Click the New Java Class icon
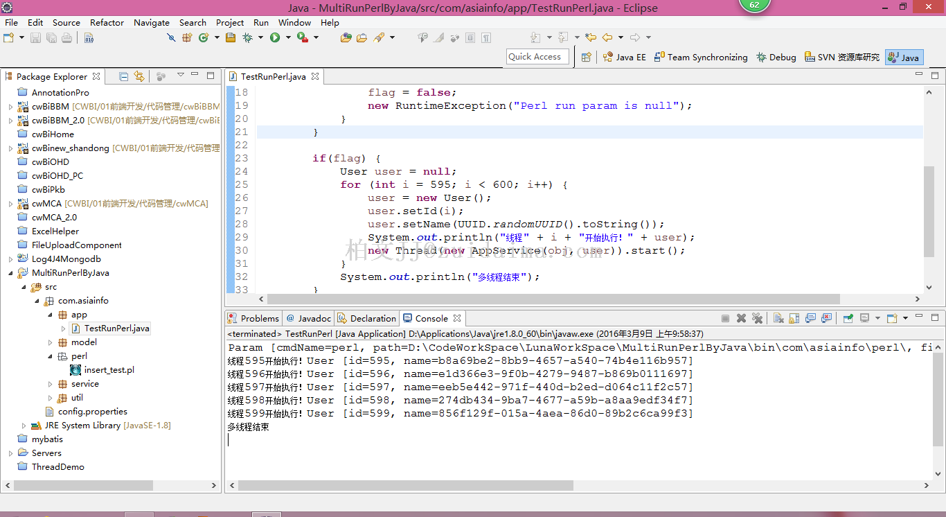Image resolution: width=946 pixels, height=517 pixels. click(x=203, y=37)
